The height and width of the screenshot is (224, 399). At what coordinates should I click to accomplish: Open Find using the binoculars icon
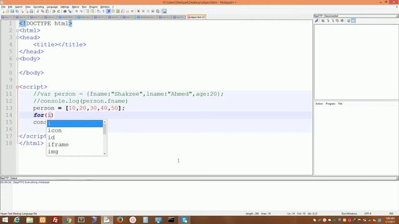click(x=65, y=11)
